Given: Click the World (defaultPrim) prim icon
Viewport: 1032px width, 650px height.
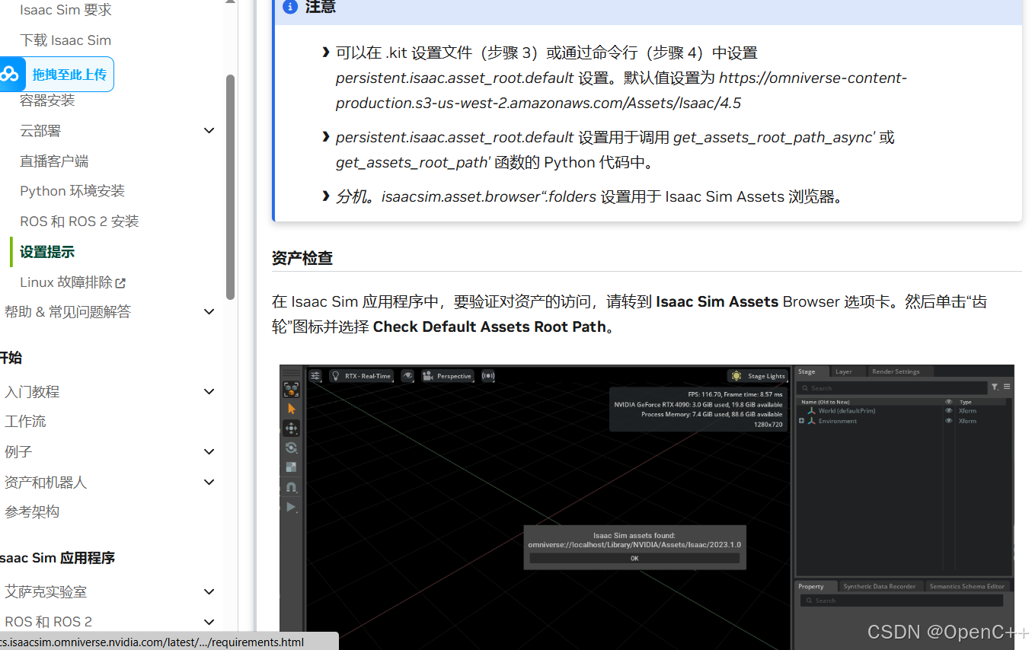Looking at the screenshot, I should pyautogui.click(x=811, y=411).
